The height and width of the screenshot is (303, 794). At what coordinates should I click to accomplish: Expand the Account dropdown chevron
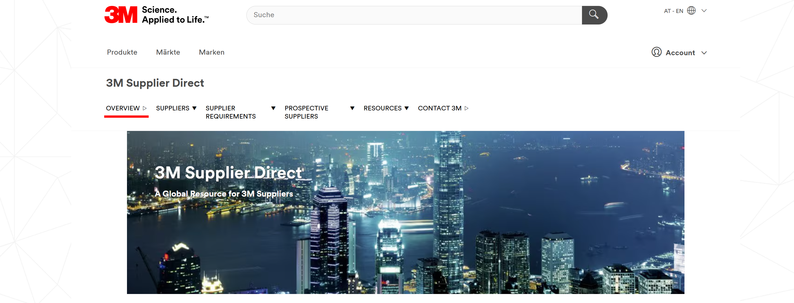click(x=704, y=53)
